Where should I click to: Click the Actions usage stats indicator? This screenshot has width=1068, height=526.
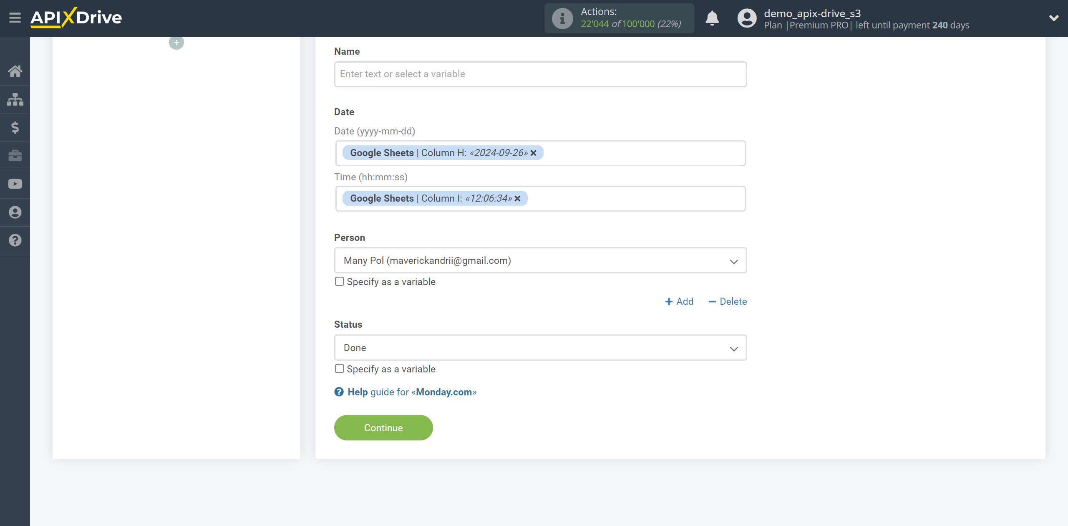620,18
